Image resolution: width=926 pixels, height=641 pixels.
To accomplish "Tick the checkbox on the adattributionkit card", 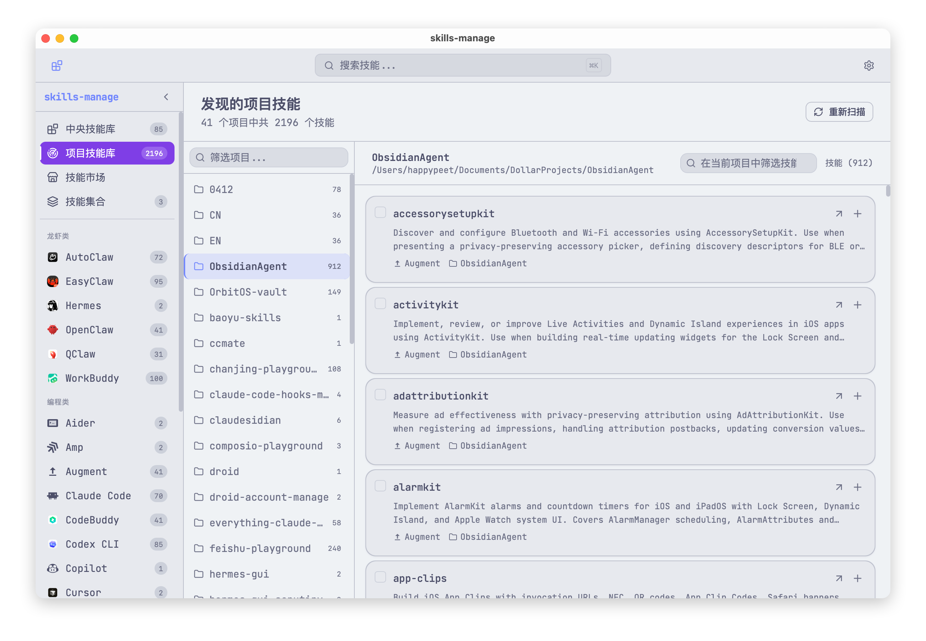I will (380, 395).
